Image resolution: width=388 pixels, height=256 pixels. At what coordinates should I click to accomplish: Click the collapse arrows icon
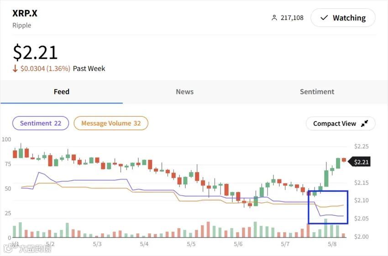[x=364, y=123]
